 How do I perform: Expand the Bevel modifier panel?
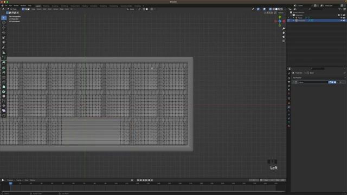point(293,82)
